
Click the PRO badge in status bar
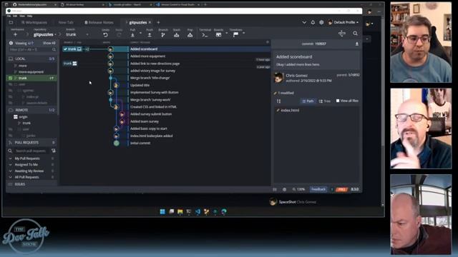coord(341,189)
